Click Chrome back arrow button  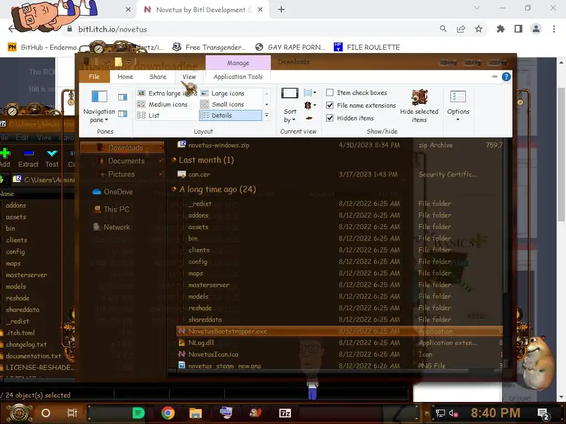point(12,29)
